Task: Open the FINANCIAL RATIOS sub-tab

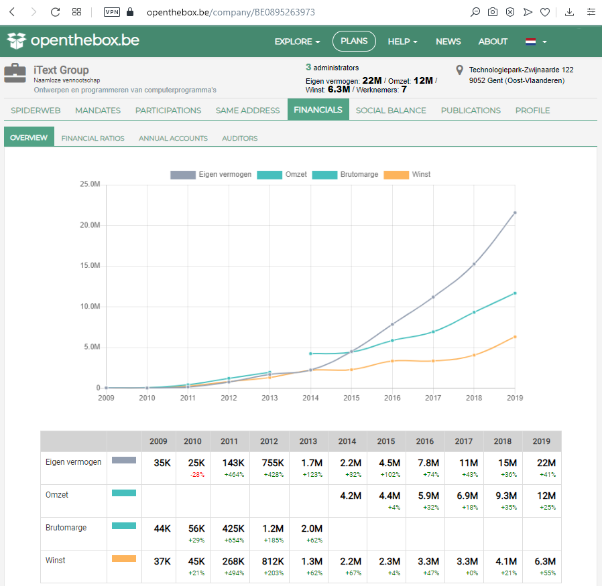Action: click(93, 138)
